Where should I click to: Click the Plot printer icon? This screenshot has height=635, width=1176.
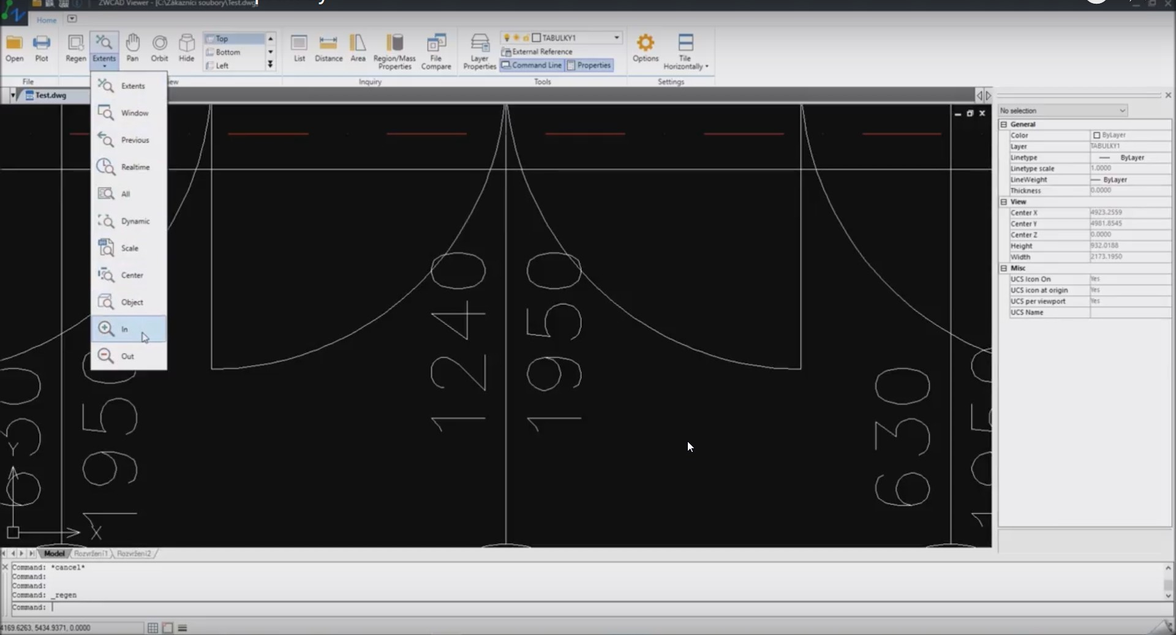41,48
